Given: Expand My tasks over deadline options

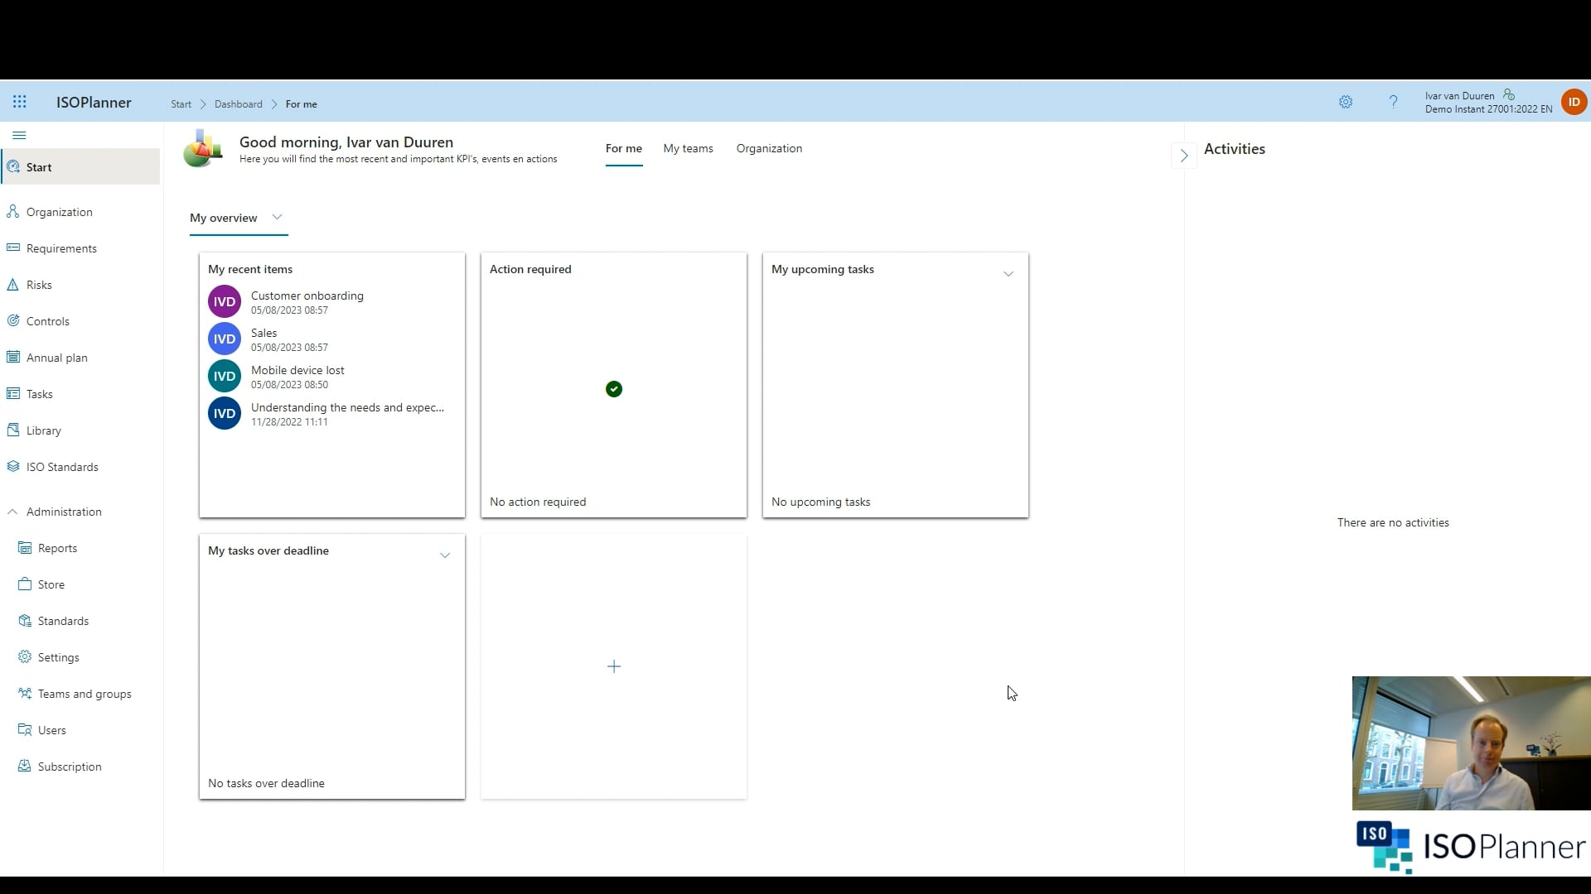Looking at the screenshot, I should (445, 555).
